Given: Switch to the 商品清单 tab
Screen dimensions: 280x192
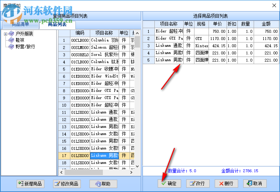Looking at the screenshot, I should click(x=20, y=24).
